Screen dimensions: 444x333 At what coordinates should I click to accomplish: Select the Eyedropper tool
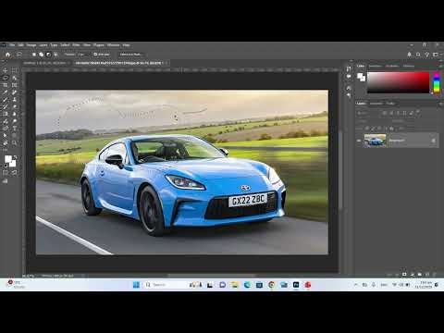(6, 92)
